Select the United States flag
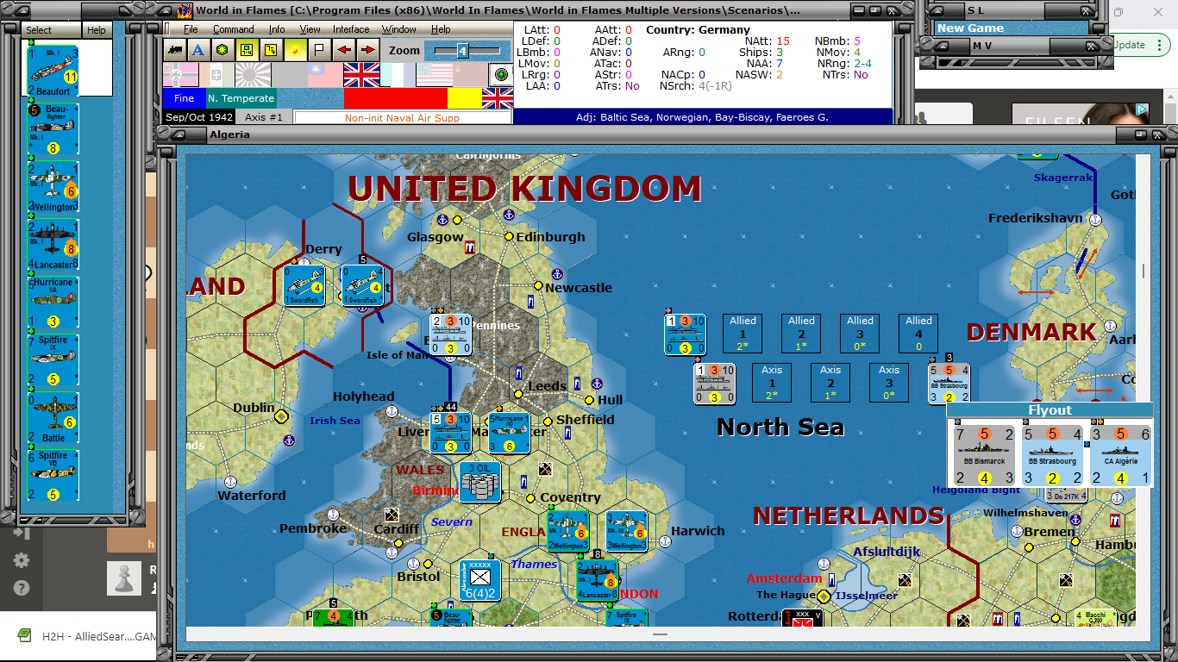1178x662 pixels. click(434, 75)
